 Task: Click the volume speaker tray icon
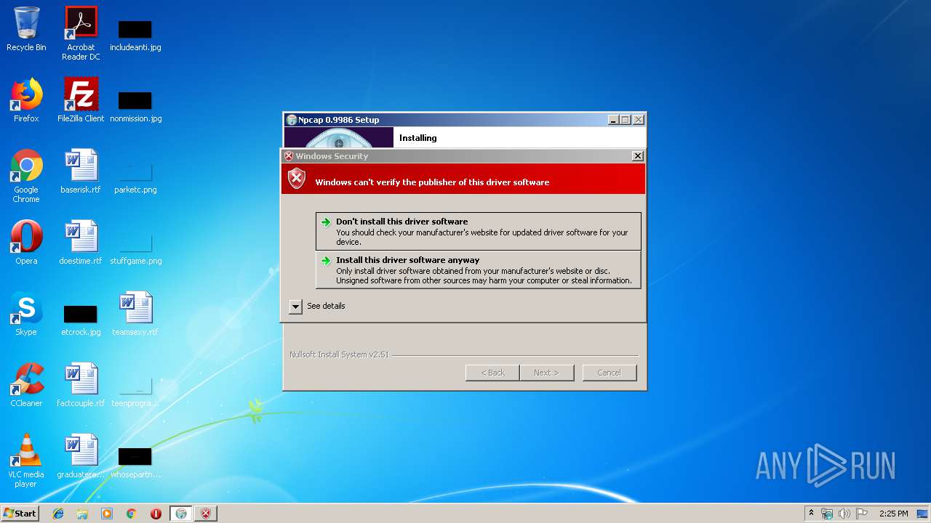(844, 514)
